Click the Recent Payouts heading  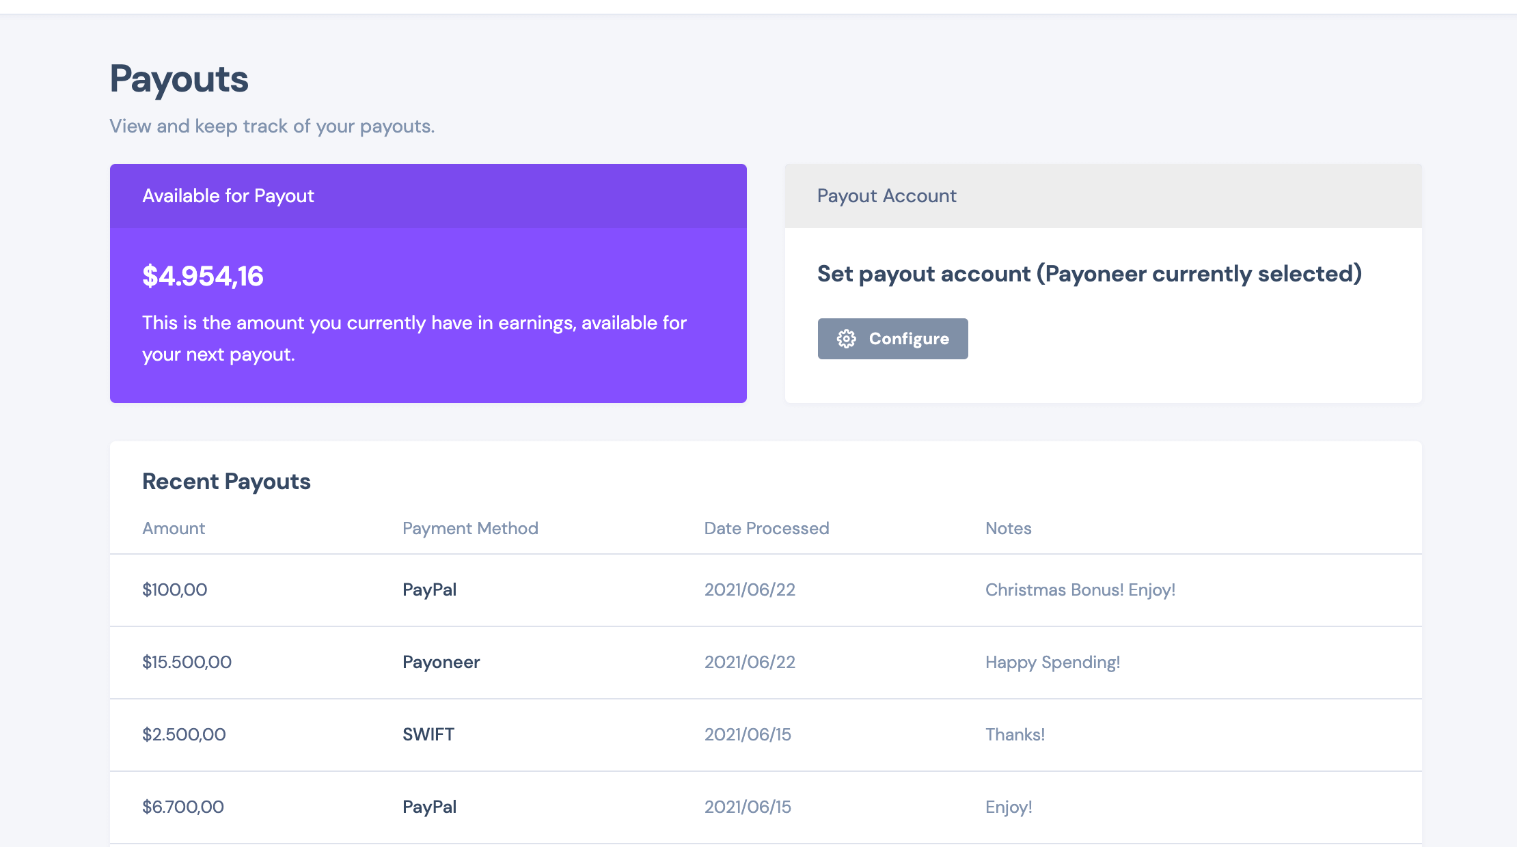point(226,482)
